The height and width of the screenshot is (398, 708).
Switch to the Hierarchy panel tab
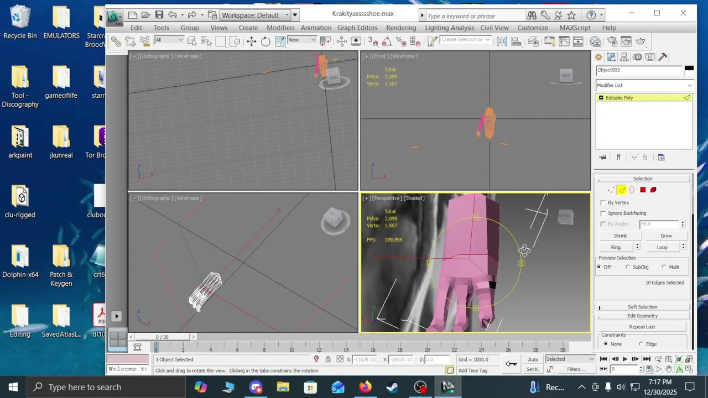tap(624, 57)
